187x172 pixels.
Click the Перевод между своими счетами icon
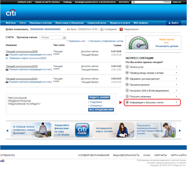click(x=127, y=73)
